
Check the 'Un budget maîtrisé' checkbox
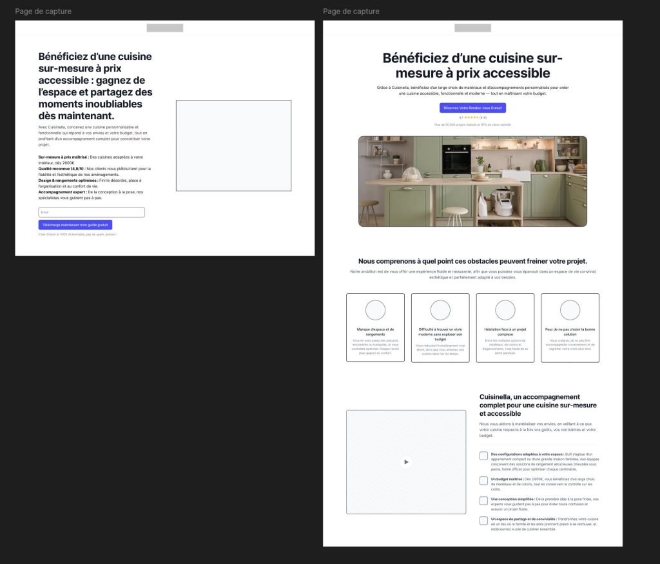click(x=483, y=480)
